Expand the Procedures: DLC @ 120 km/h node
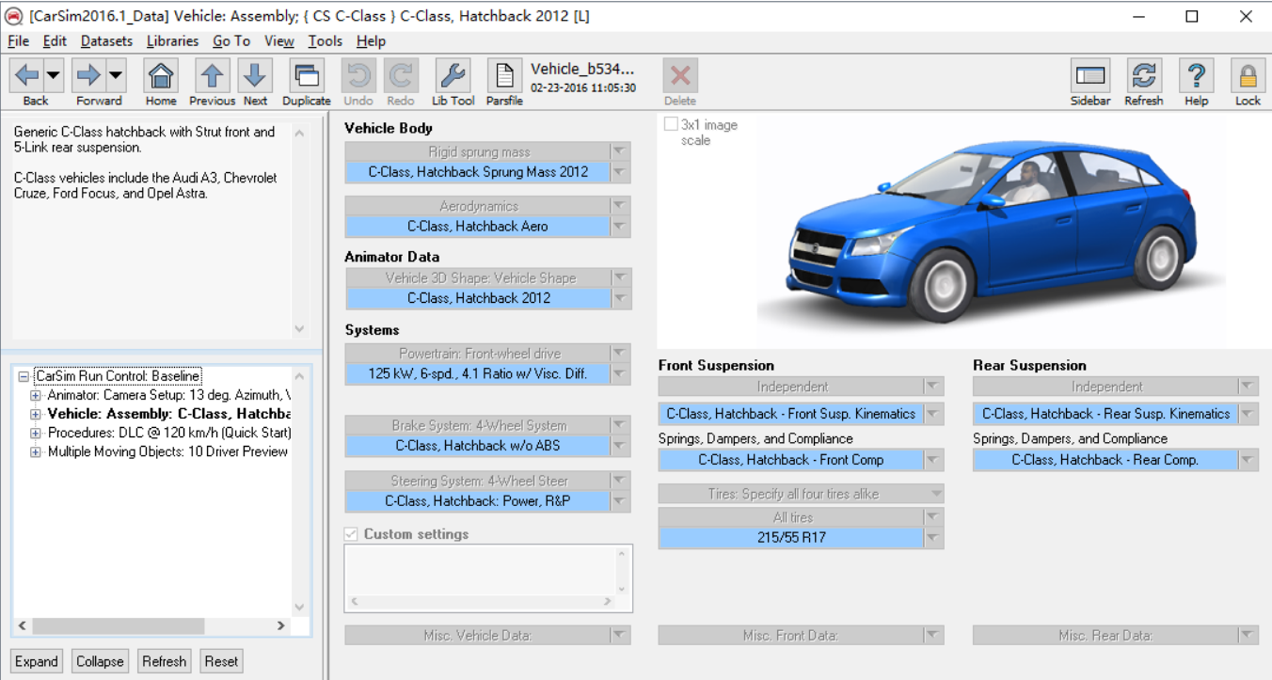 [37, 433]
